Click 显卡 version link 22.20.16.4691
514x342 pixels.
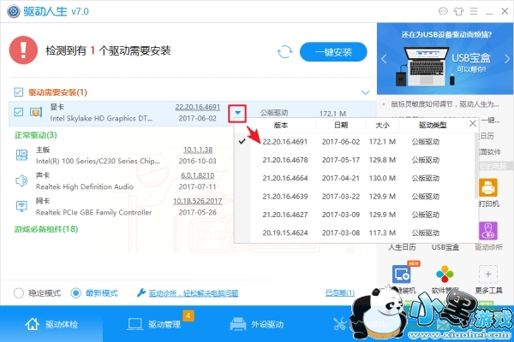pyautogui.click(x=198, y=107)
